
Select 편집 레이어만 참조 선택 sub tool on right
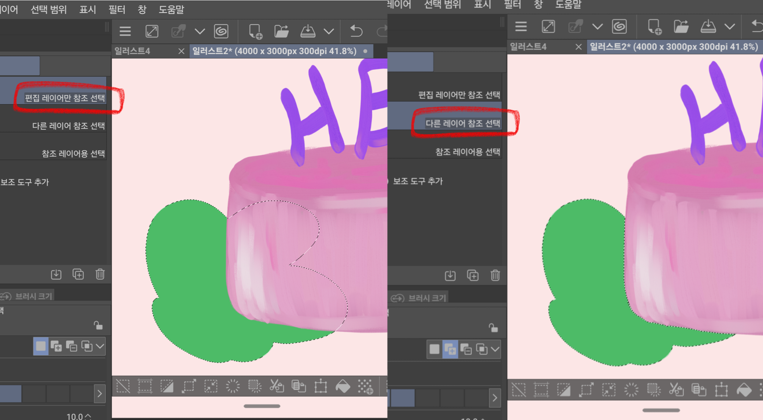click(x=459, y=95)
